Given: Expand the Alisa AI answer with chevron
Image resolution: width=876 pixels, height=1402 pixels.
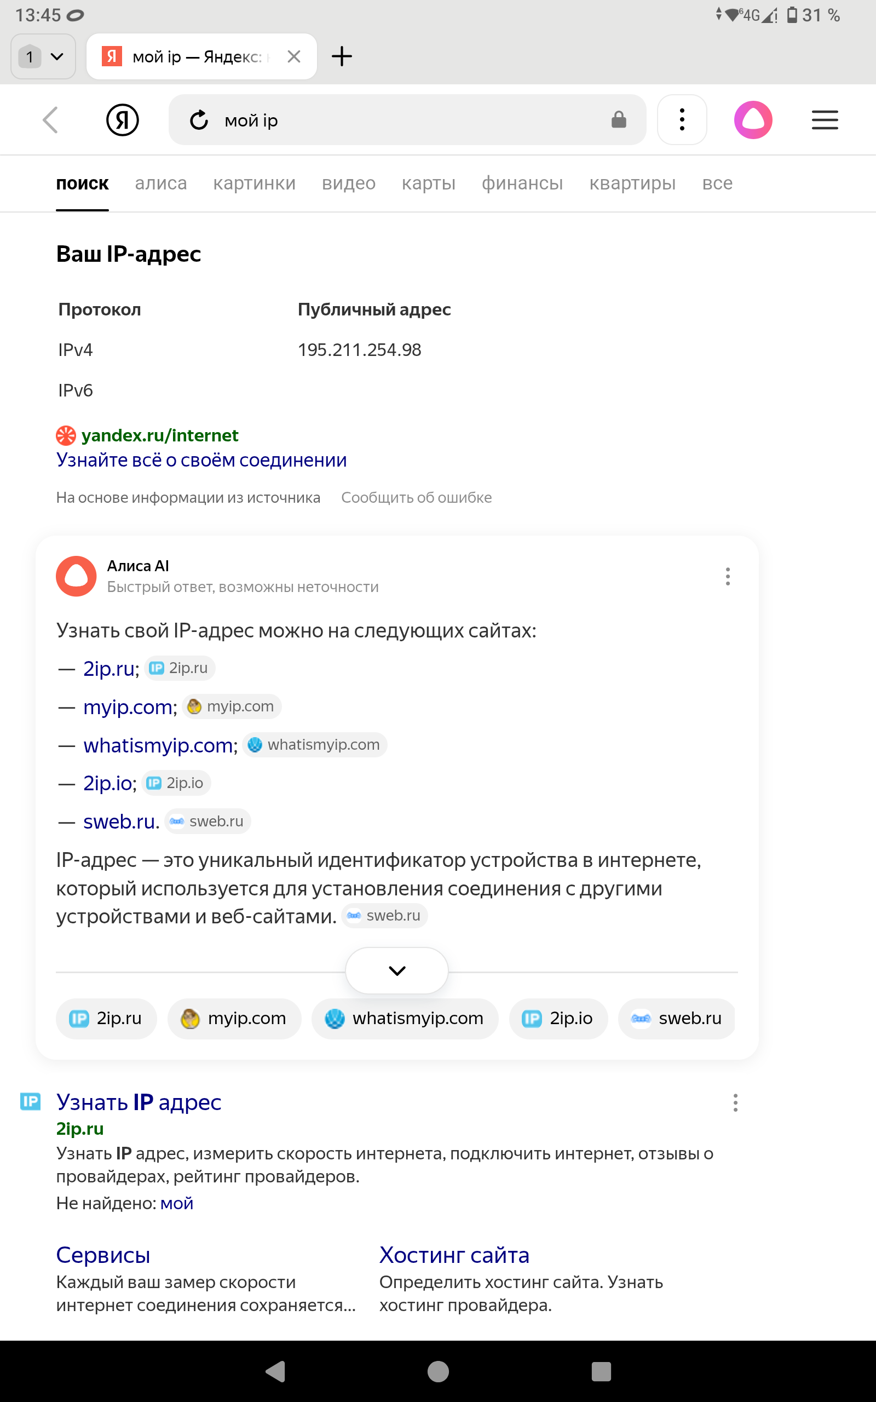Looking at the screenshot, I should click(x=397, y=971).
